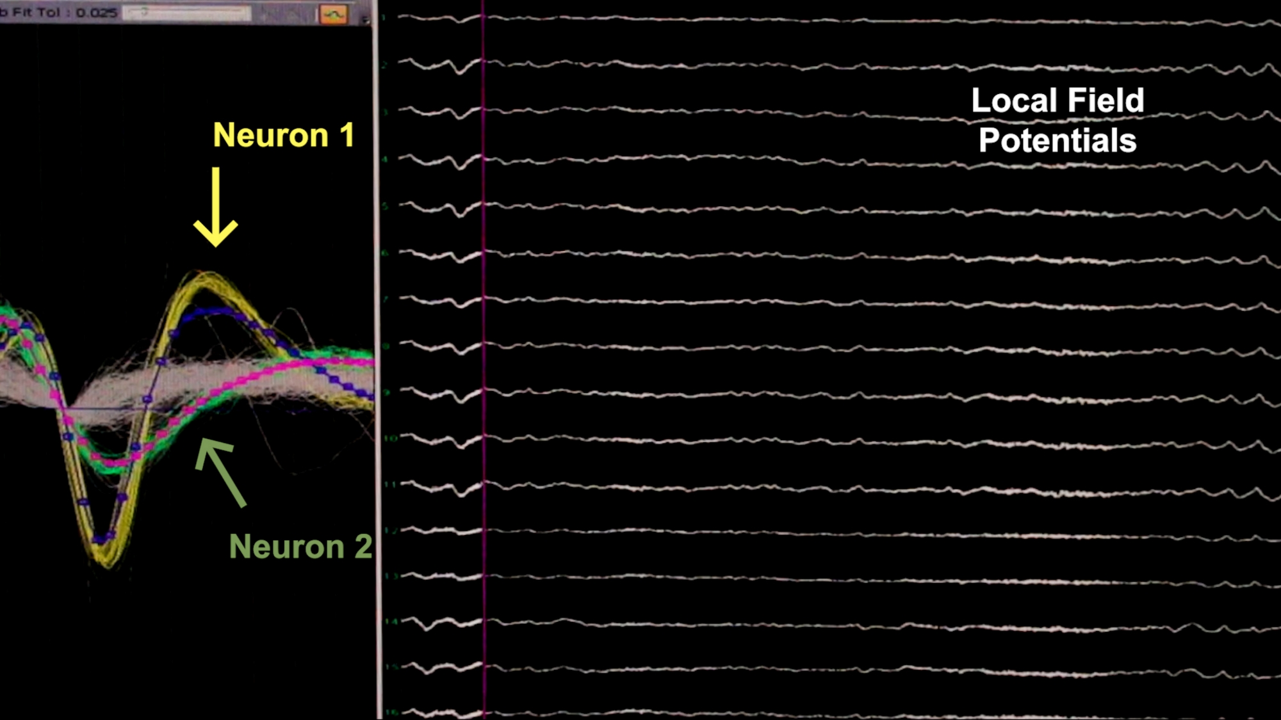Select channel 2 label in LFP panel
Image resolution: width=1281 pixels, height=720 pixels.
click(384, 65)
